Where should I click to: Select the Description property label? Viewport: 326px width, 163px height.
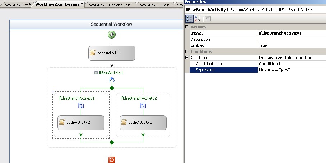click(200, 39)
